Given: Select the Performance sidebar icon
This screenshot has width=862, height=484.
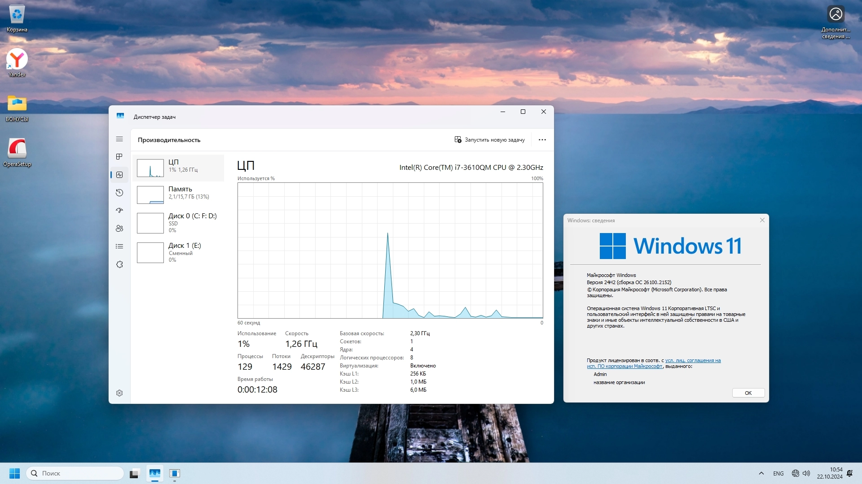Looking at the screenshot, I should pos(119,175).
